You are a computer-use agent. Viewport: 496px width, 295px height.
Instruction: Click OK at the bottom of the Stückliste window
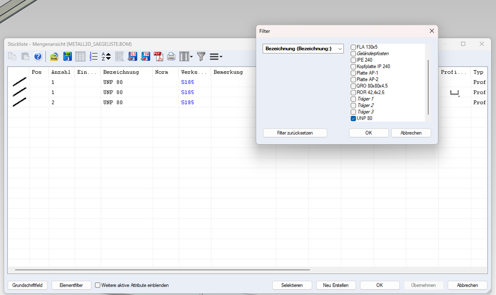coord(380,285)
